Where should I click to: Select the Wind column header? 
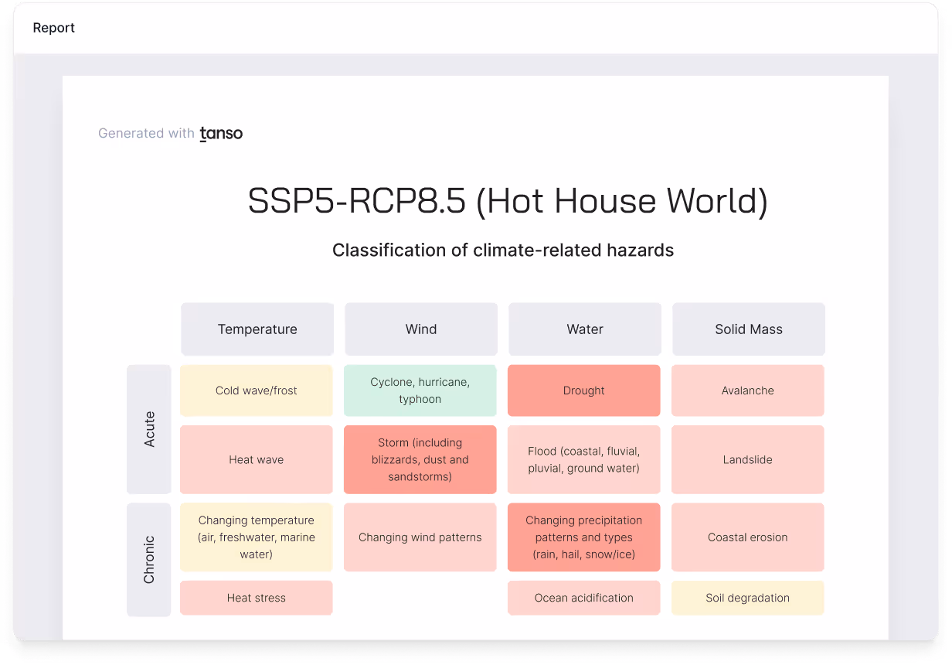(421, 329)
